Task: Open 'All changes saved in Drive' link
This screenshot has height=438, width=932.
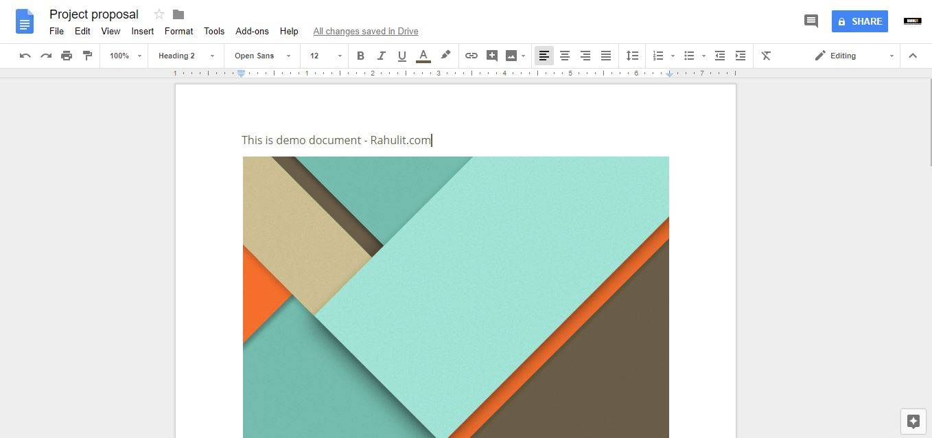Action: tap(365, 31)
